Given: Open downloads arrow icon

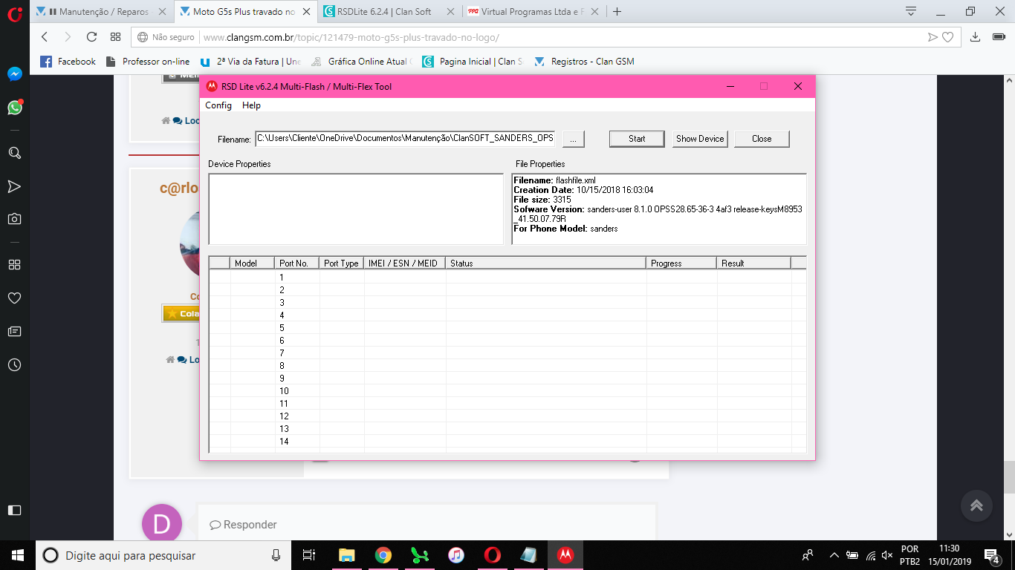Looking at the screenshot, I should click(x=976, y=37).
